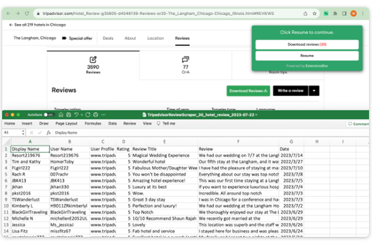Open the browser three-dot menu

[x=363, y=13]
